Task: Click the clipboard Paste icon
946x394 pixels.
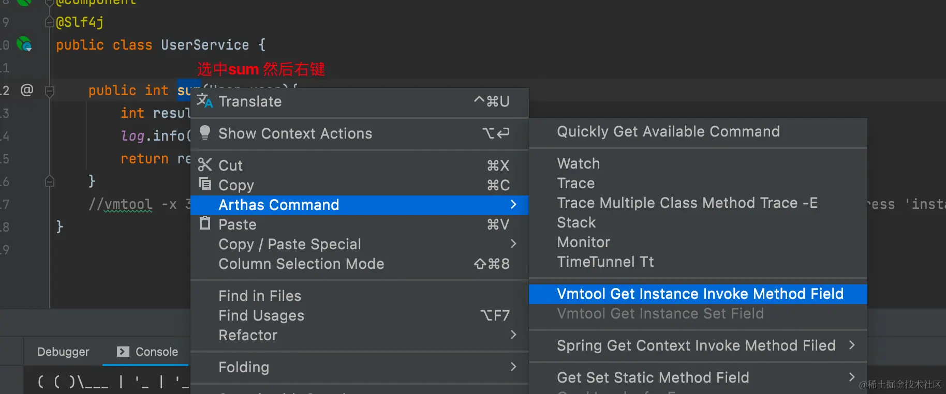Action: (x=204, y=223)
